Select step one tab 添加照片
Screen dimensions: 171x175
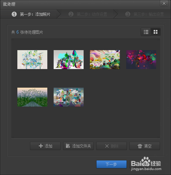(31, 14)
